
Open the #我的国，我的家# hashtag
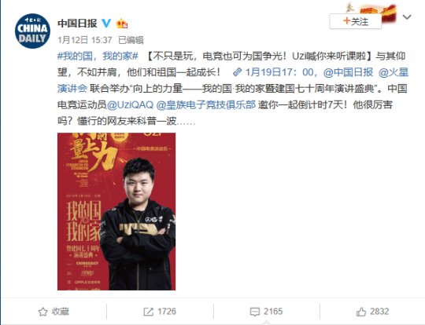click(98, 57)
